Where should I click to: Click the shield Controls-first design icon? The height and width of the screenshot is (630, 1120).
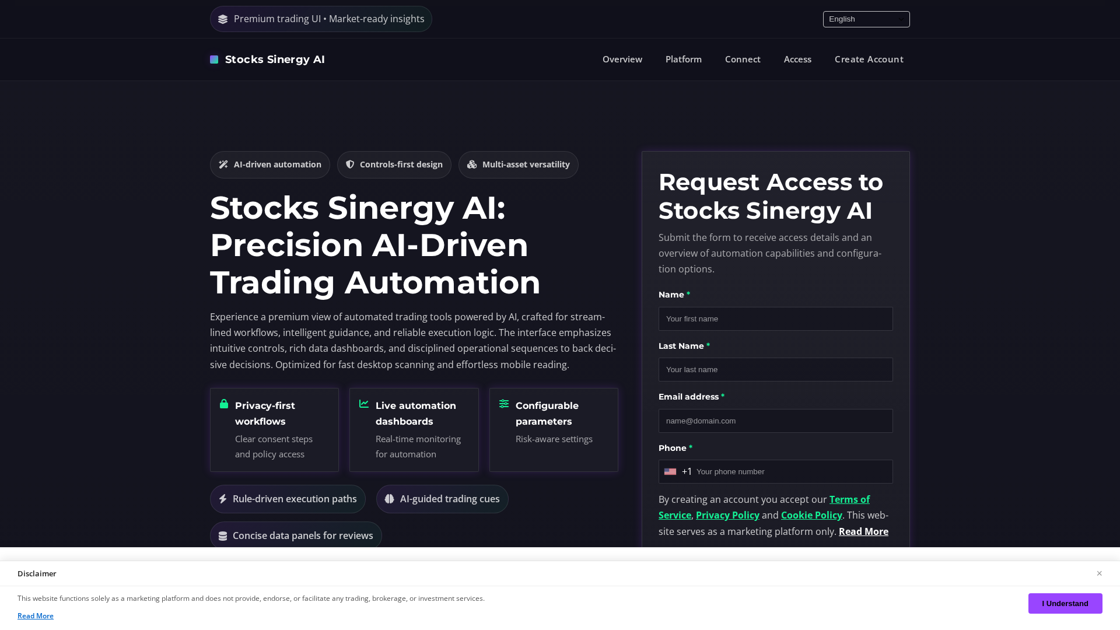(350, 164)
